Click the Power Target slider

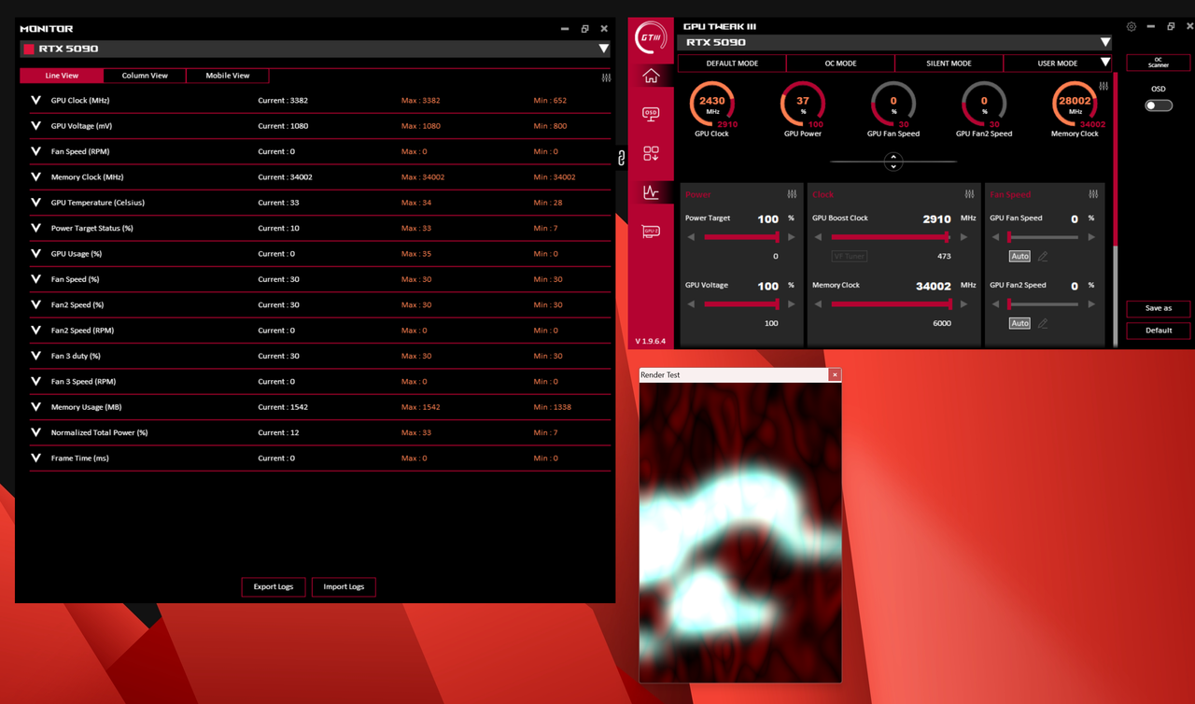click(x=741, y=237)
